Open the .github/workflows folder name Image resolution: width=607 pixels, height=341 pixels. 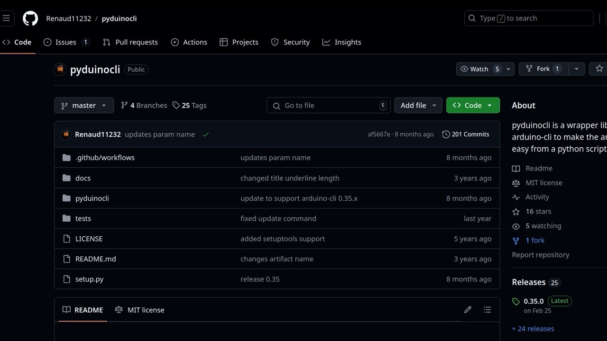[x=105, y=158]
